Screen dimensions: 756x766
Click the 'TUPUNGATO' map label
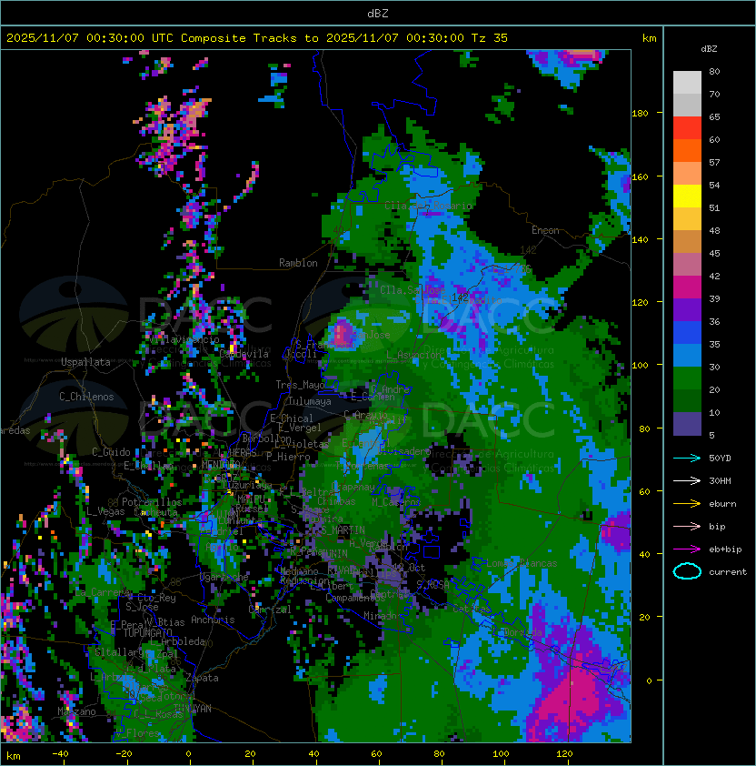pyautogui.click(x=147, y=633)
